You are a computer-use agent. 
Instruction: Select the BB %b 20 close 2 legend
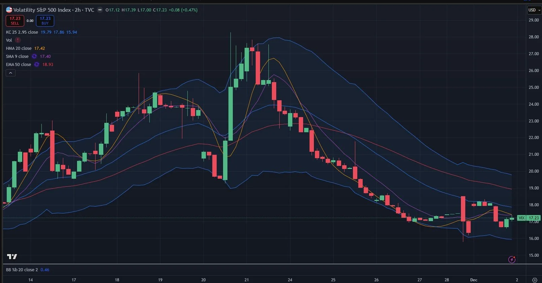point(22,270)
